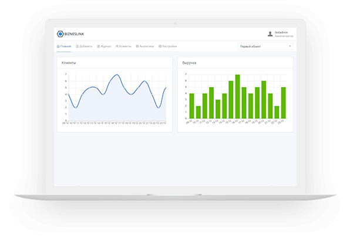Image resolution: width=350 pixels, height=237 pixels.
Task: Click the tallest green bar in Выручка chart
Action: pos(237,96)
